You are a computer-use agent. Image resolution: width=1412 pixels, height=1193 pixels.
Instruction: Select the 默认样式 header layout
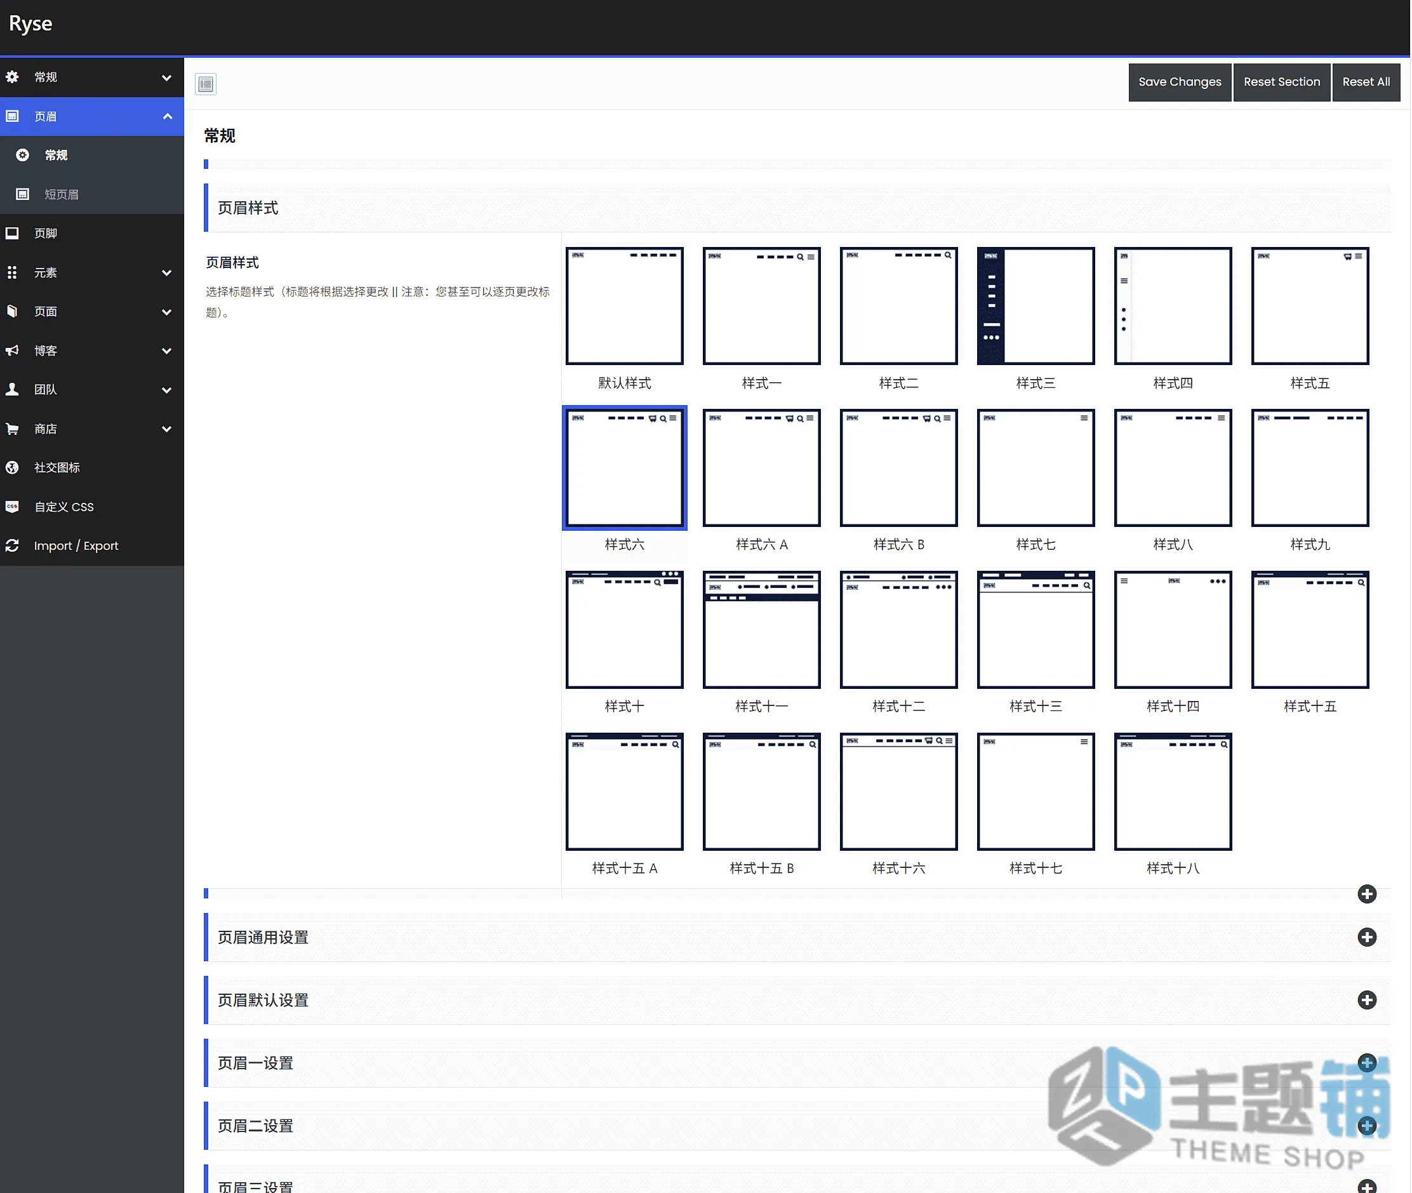click(x=624, y=305)
